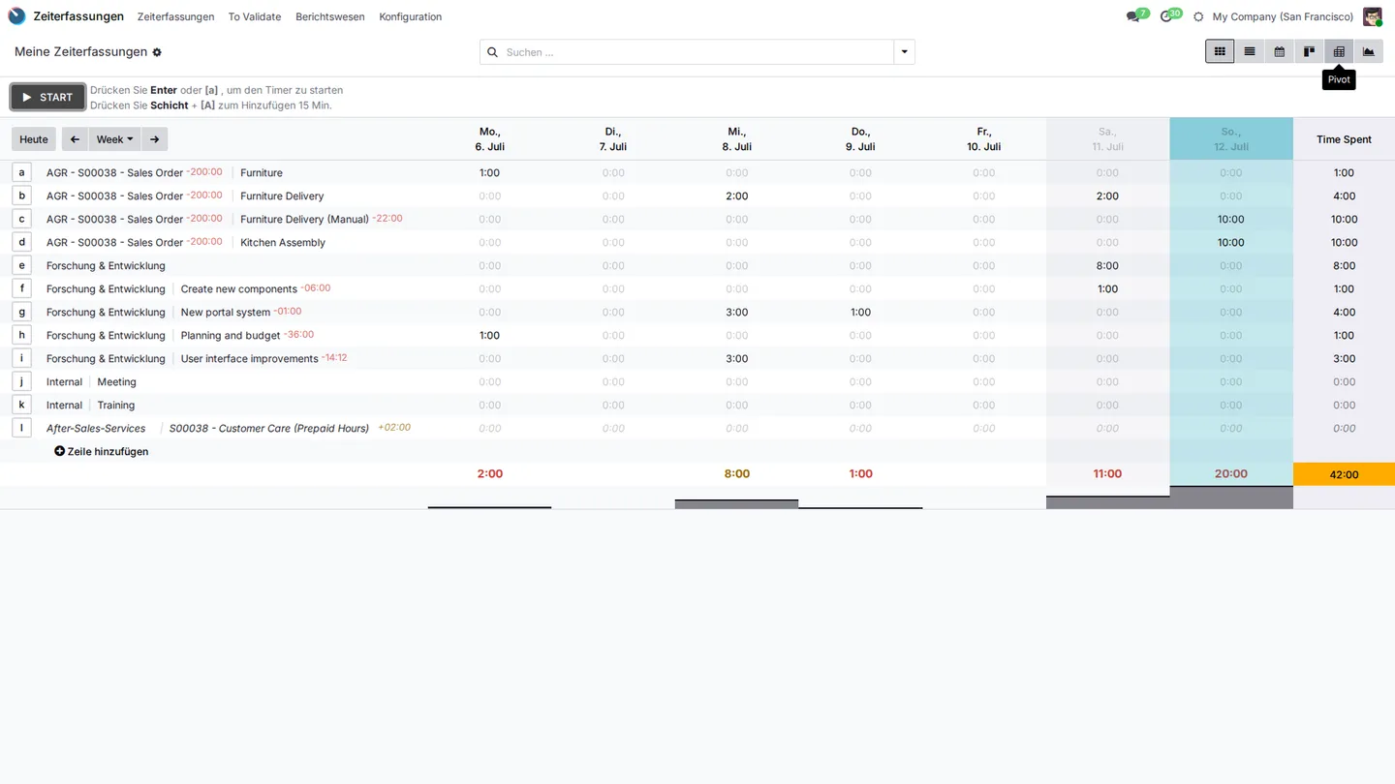This screenshot has height=784, width=1395.
Task: Switch to Grid view
Action: click(x=1220, y=51)
